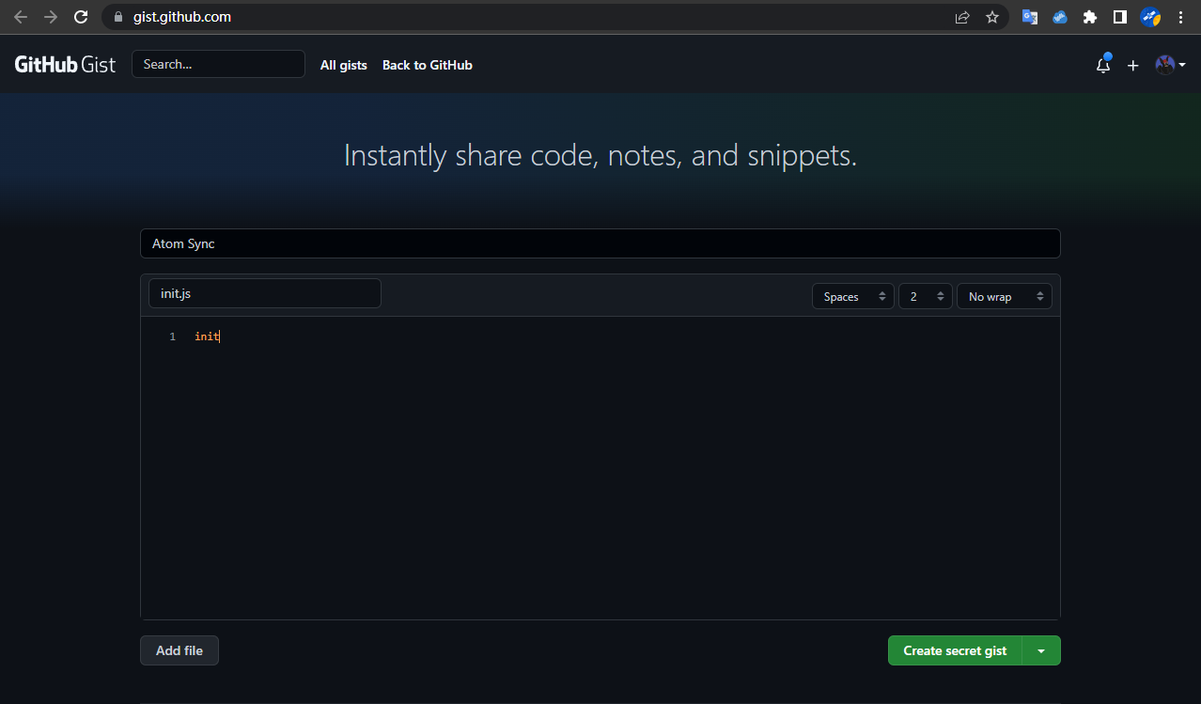Open notifications bell icon
The image size is (1201, 704).
[1103, 65]
